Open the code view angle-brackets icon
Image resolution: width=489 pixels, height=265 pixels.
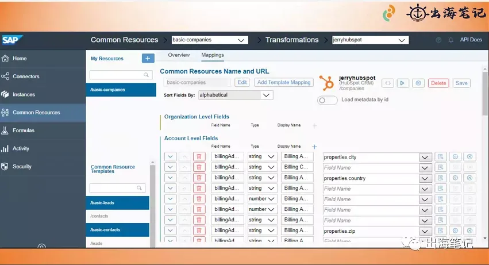[388, 83]
